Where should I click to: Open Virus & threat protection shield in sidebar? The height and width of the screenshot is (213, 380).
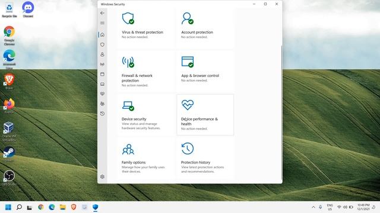click(102, 45)
